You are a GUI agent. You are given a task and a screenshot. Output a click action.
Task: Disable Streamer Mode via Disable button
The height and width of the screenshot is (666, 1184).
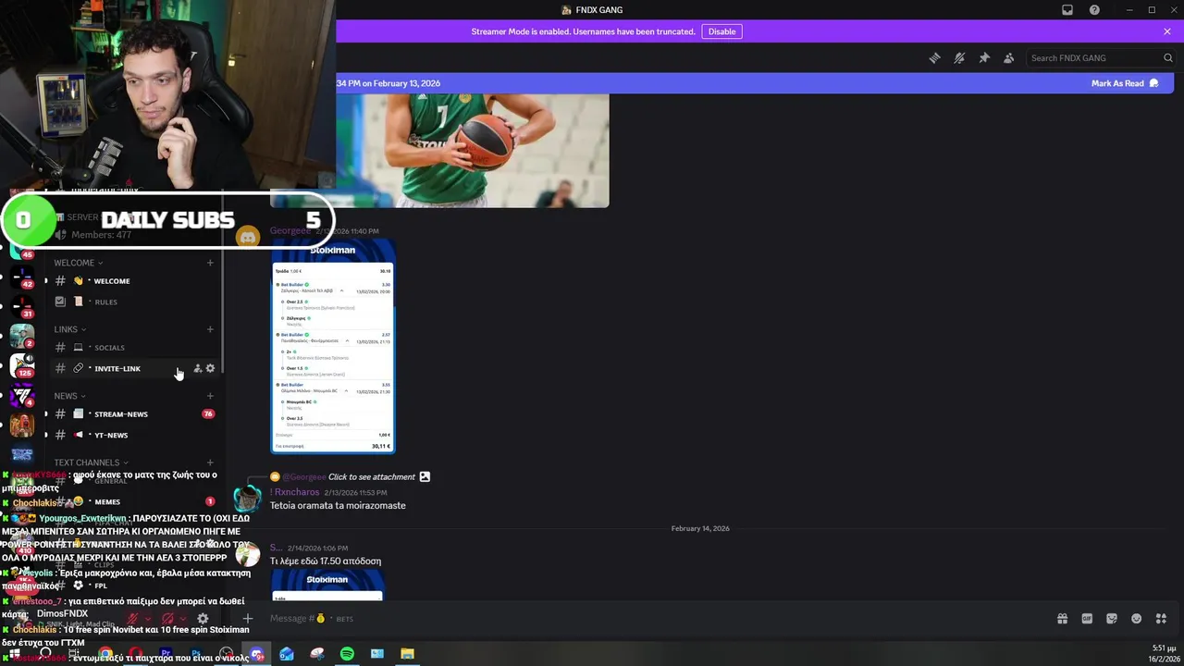click(721, 31)
